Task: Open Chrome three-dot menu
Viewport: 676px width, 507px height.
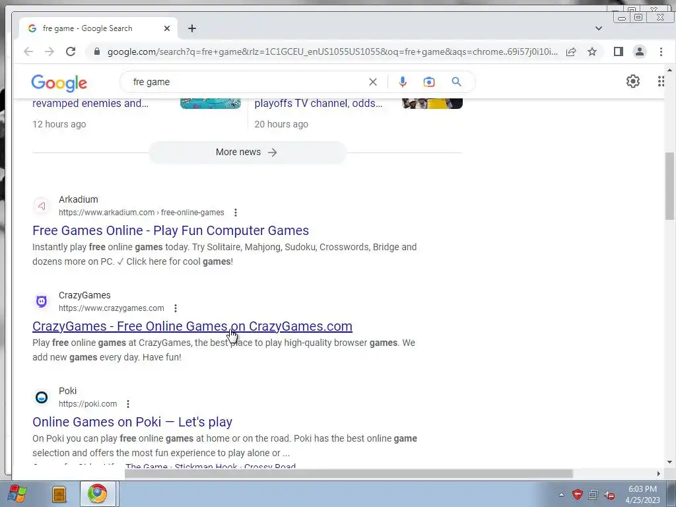Action: pos(661,51)
